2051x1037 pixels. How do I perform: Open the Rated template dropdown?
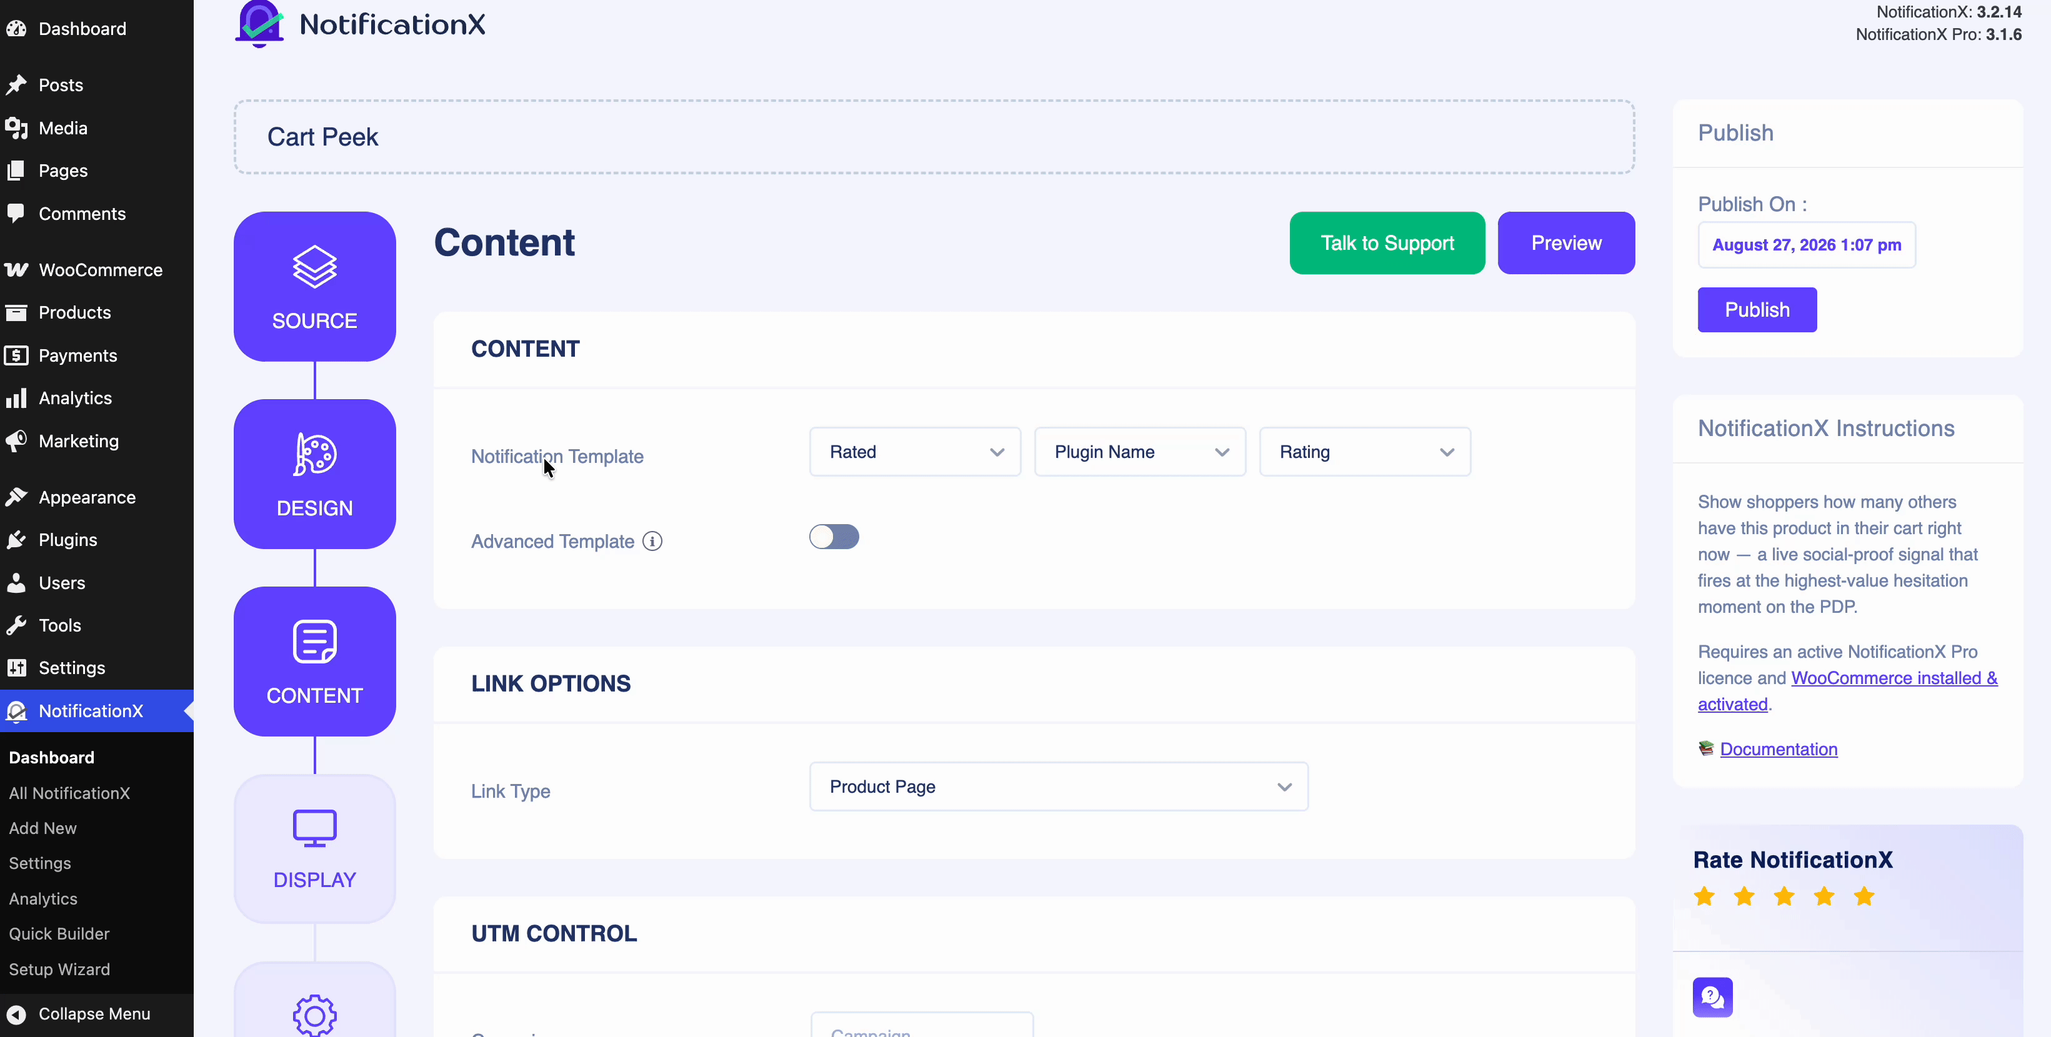tap(915, 452)
